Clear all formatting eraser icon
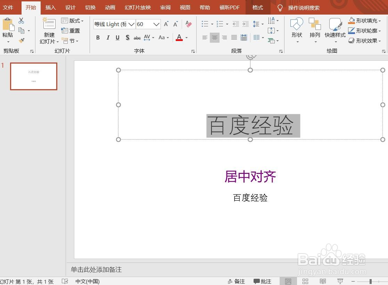The width and height of the screenshot is (388, 285). coord(188,24)
